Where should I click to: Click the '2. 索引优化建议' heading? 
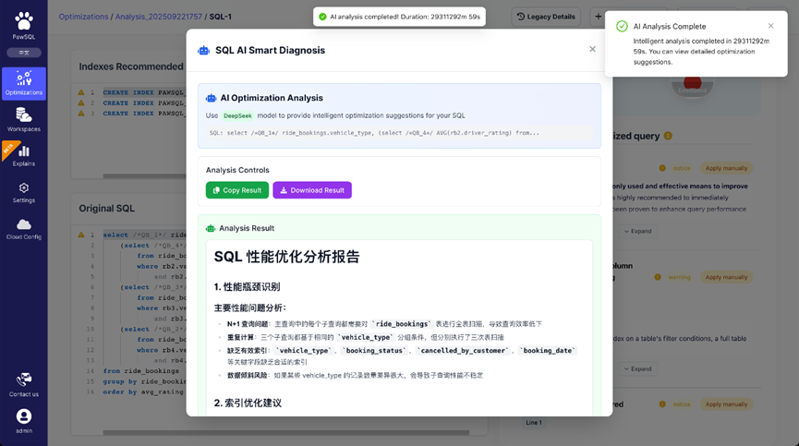coord(248,403)
